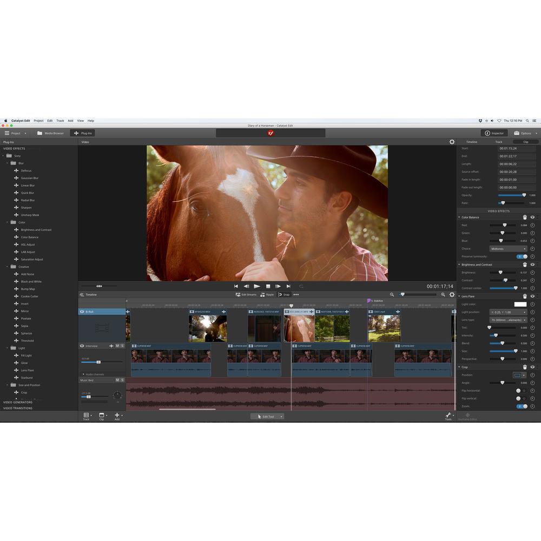The width and height of the screenshot is (541, 541).
Task: Switch to the Track tab in Inspector
Action: (x=498, y=142)
